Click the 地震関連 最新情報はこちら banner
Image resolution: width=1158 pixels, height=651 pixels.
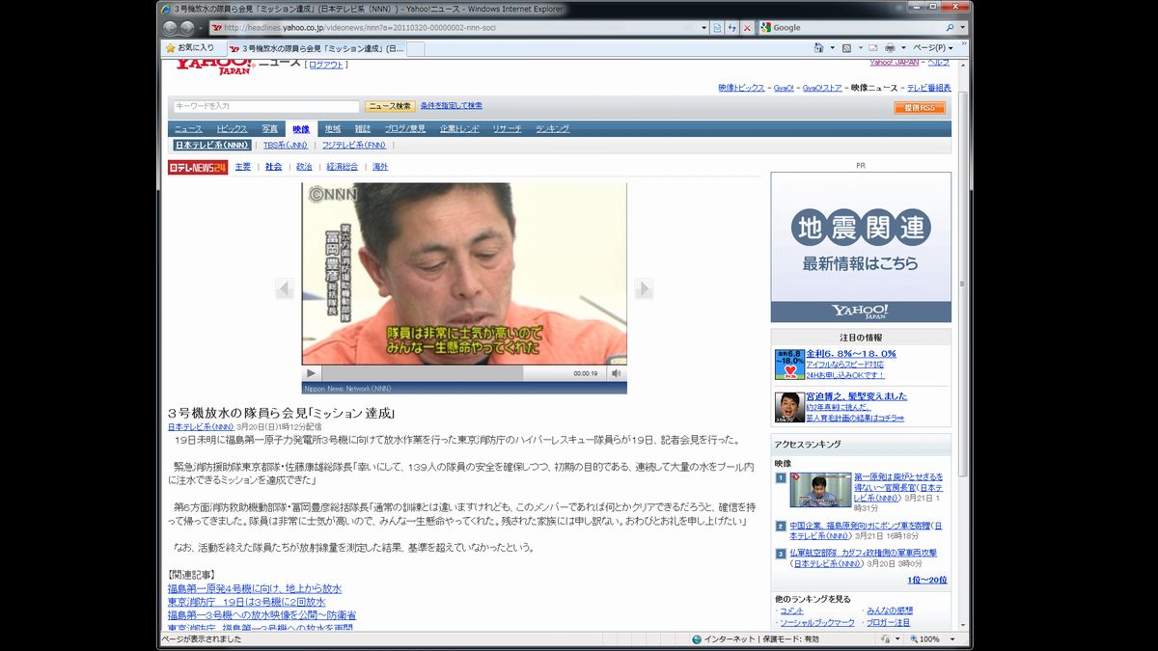pyautogui.click(x=861, y=247)
